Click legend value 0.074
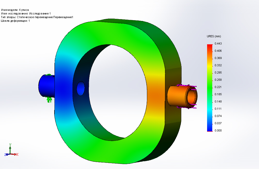The image size is (259, 169). pyautogui.click(x=218, y=116)
